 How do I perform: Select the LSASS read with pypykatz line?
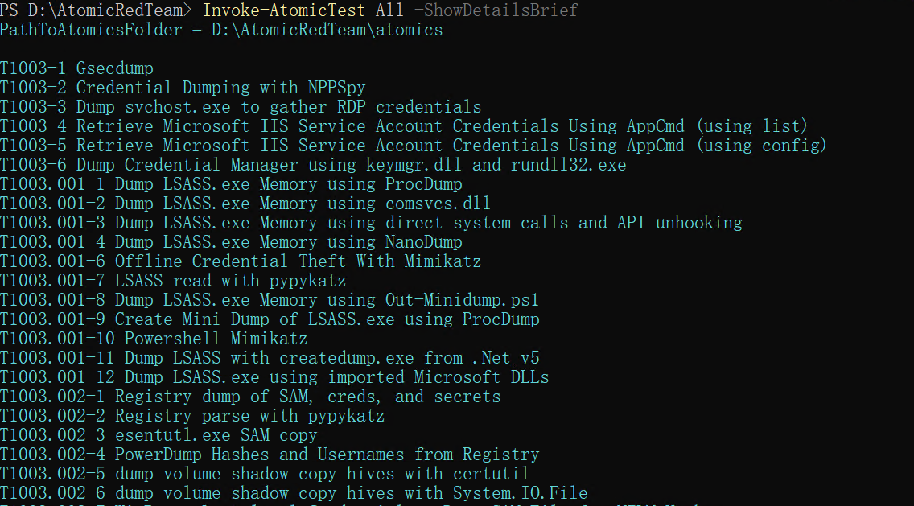[x=173, y=281]
